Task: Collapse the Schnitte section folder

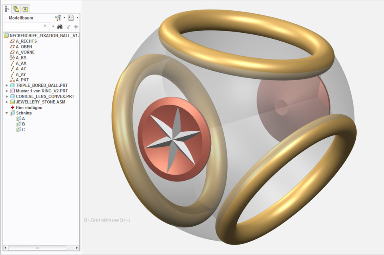Action: point(6,113)
